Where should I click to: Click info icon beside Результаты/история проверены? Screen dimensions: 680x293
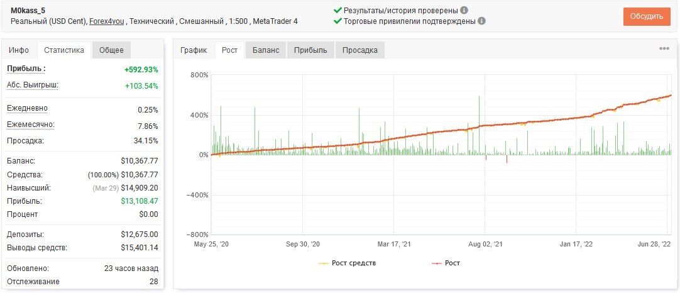pos(464,11)
